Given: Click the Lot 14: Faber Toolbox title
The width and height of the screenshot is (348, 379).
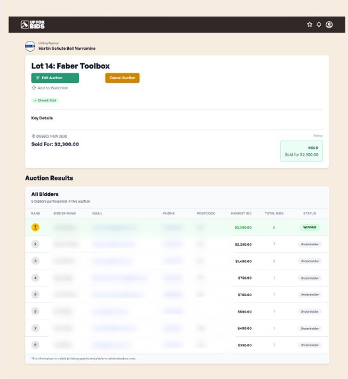Looking at the screenshot, I should click(70, 66).
